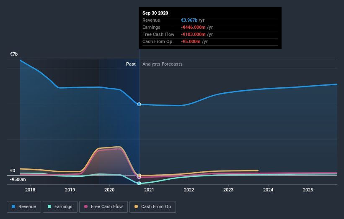Click the Sep 30 2020 tooltip date
The width and height of the screenshot is (344, 219).
click(x=155, y=13)
